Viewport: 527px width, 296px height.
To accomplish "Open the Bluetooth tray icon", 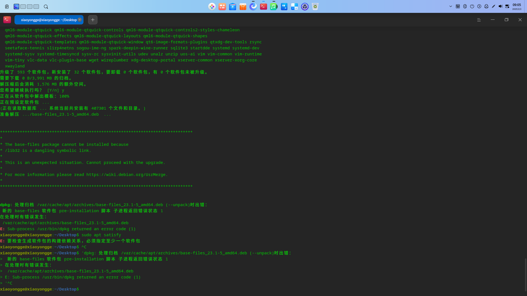I will click(x=465, y=6).
